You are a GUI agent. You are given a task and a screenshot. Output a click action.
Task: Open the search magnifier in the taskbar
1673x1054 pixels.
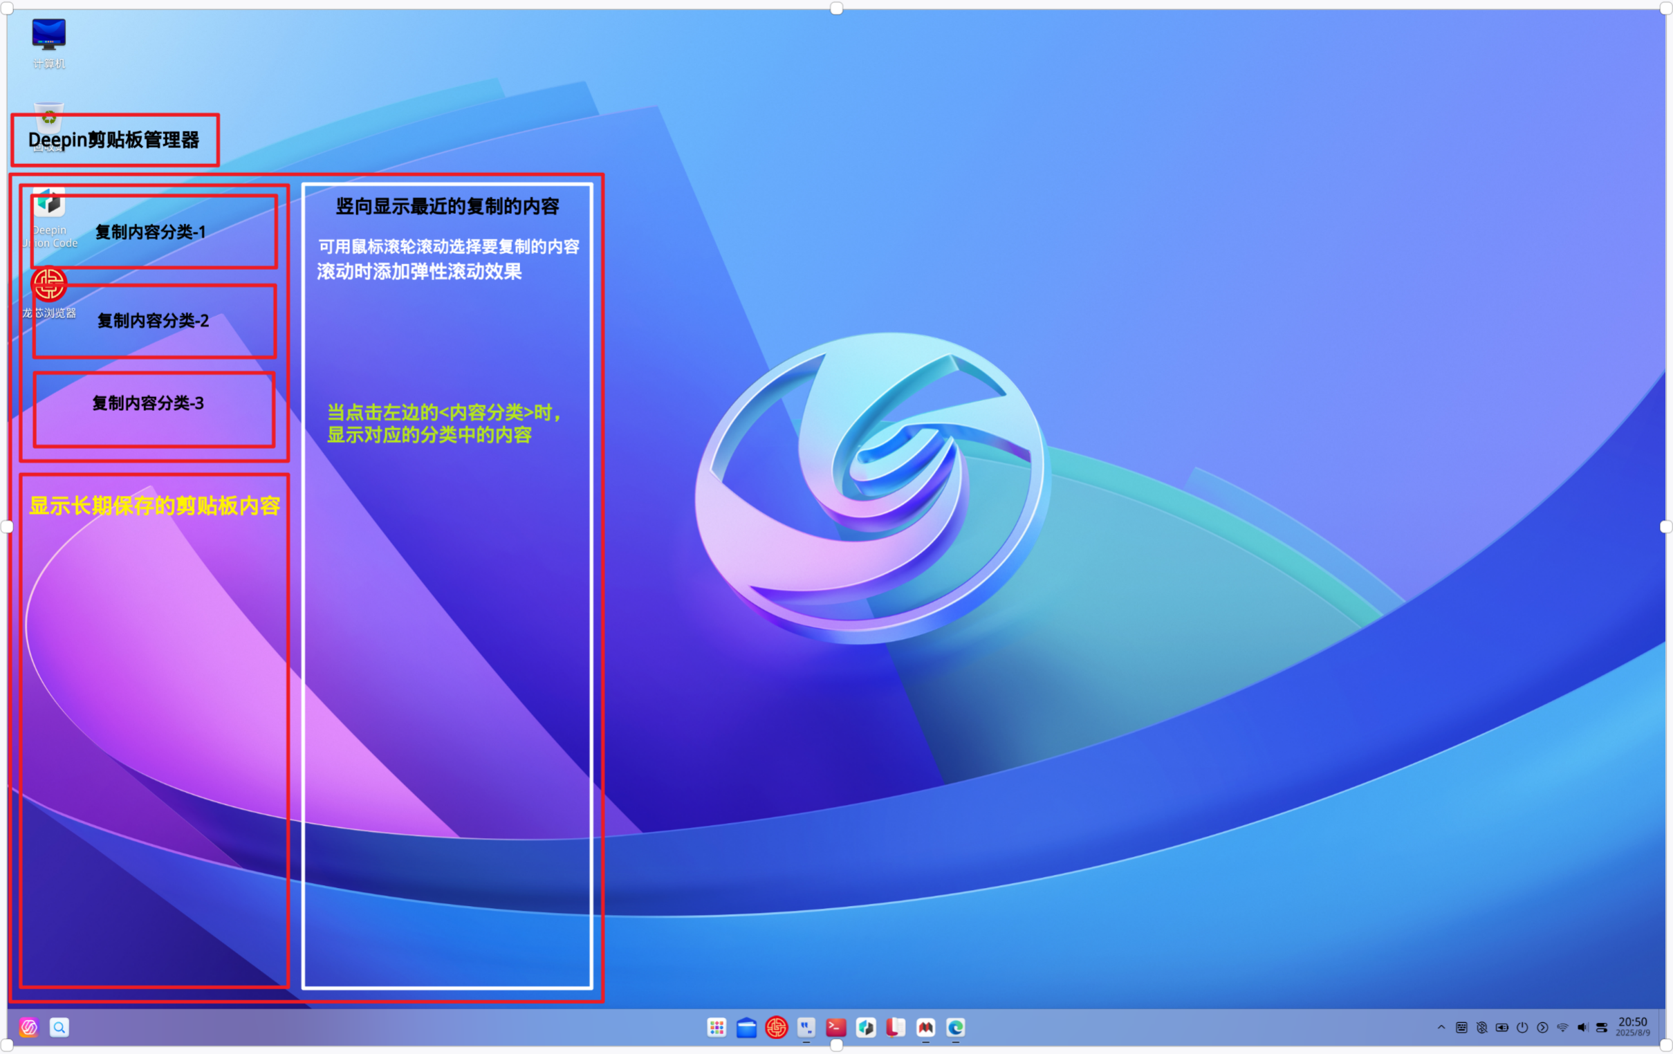click(59, 1028)
